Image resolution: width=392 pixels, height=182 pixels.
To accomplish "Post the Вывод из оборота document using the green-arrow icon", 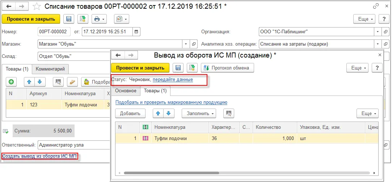I will click(x=192, y=68).
